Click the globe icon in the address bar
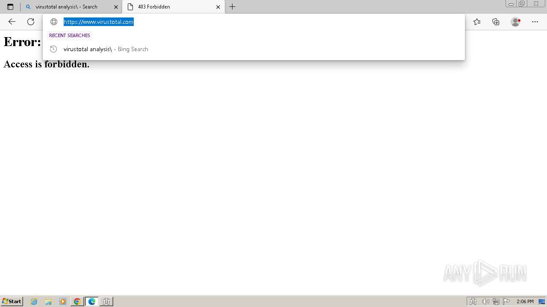This screenshot has height=307, width=547. [54, 22]
